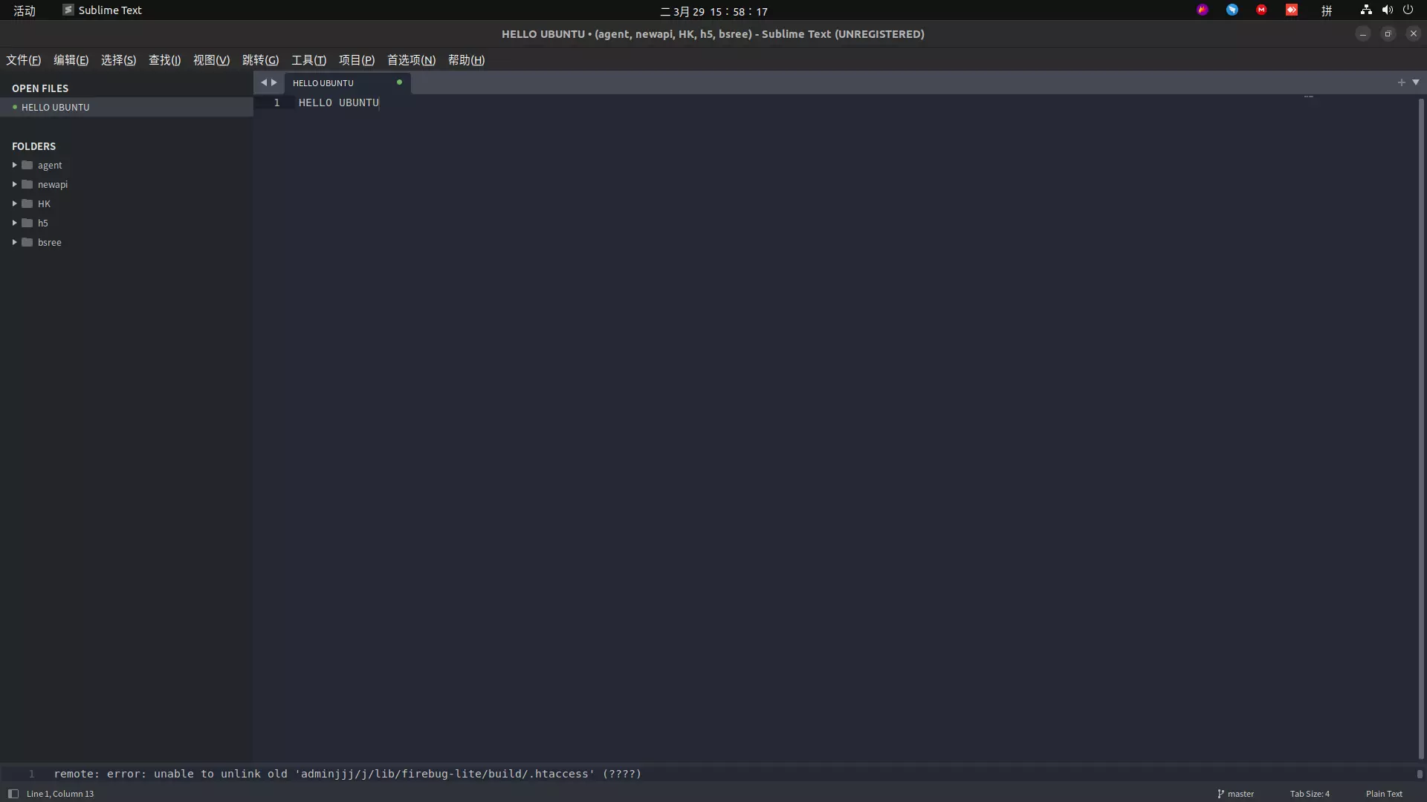
Task: Click the minimap viewport at top right
Action: [x=1309, y=97]
